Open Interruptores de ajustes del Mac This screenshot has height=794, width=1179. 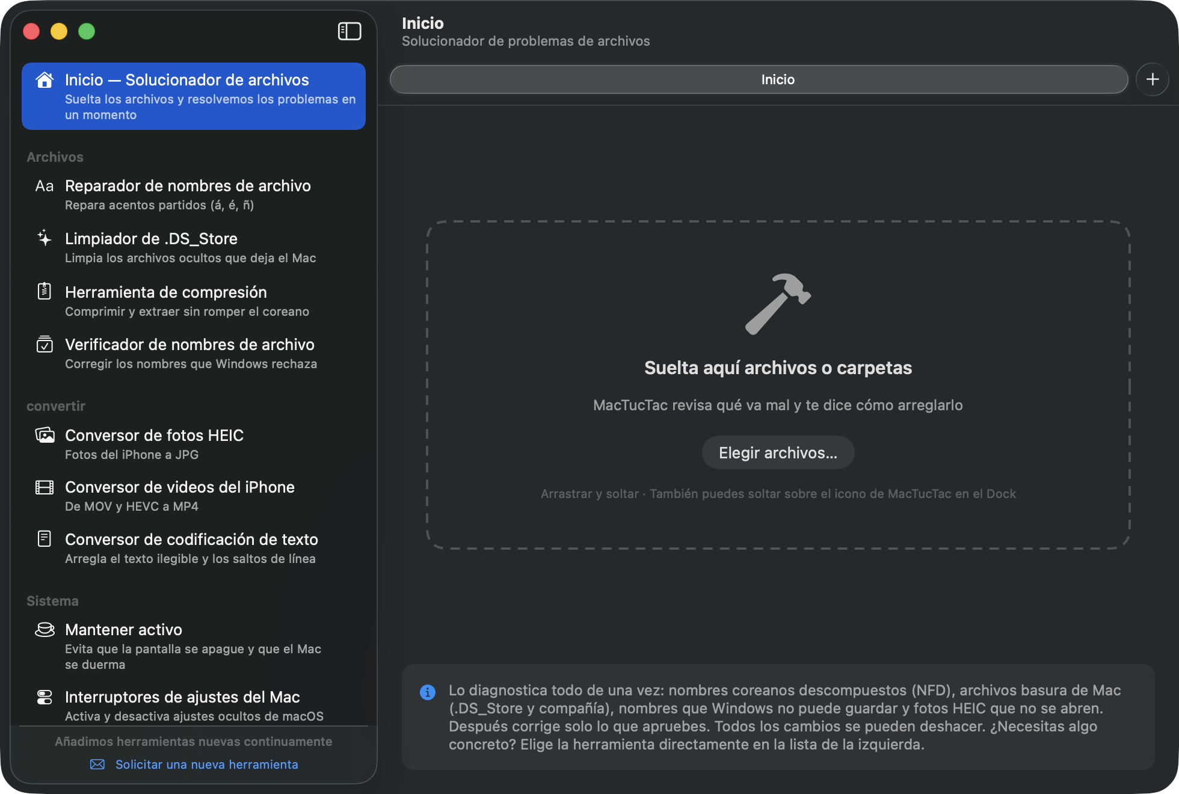click(x=194, y=706)
